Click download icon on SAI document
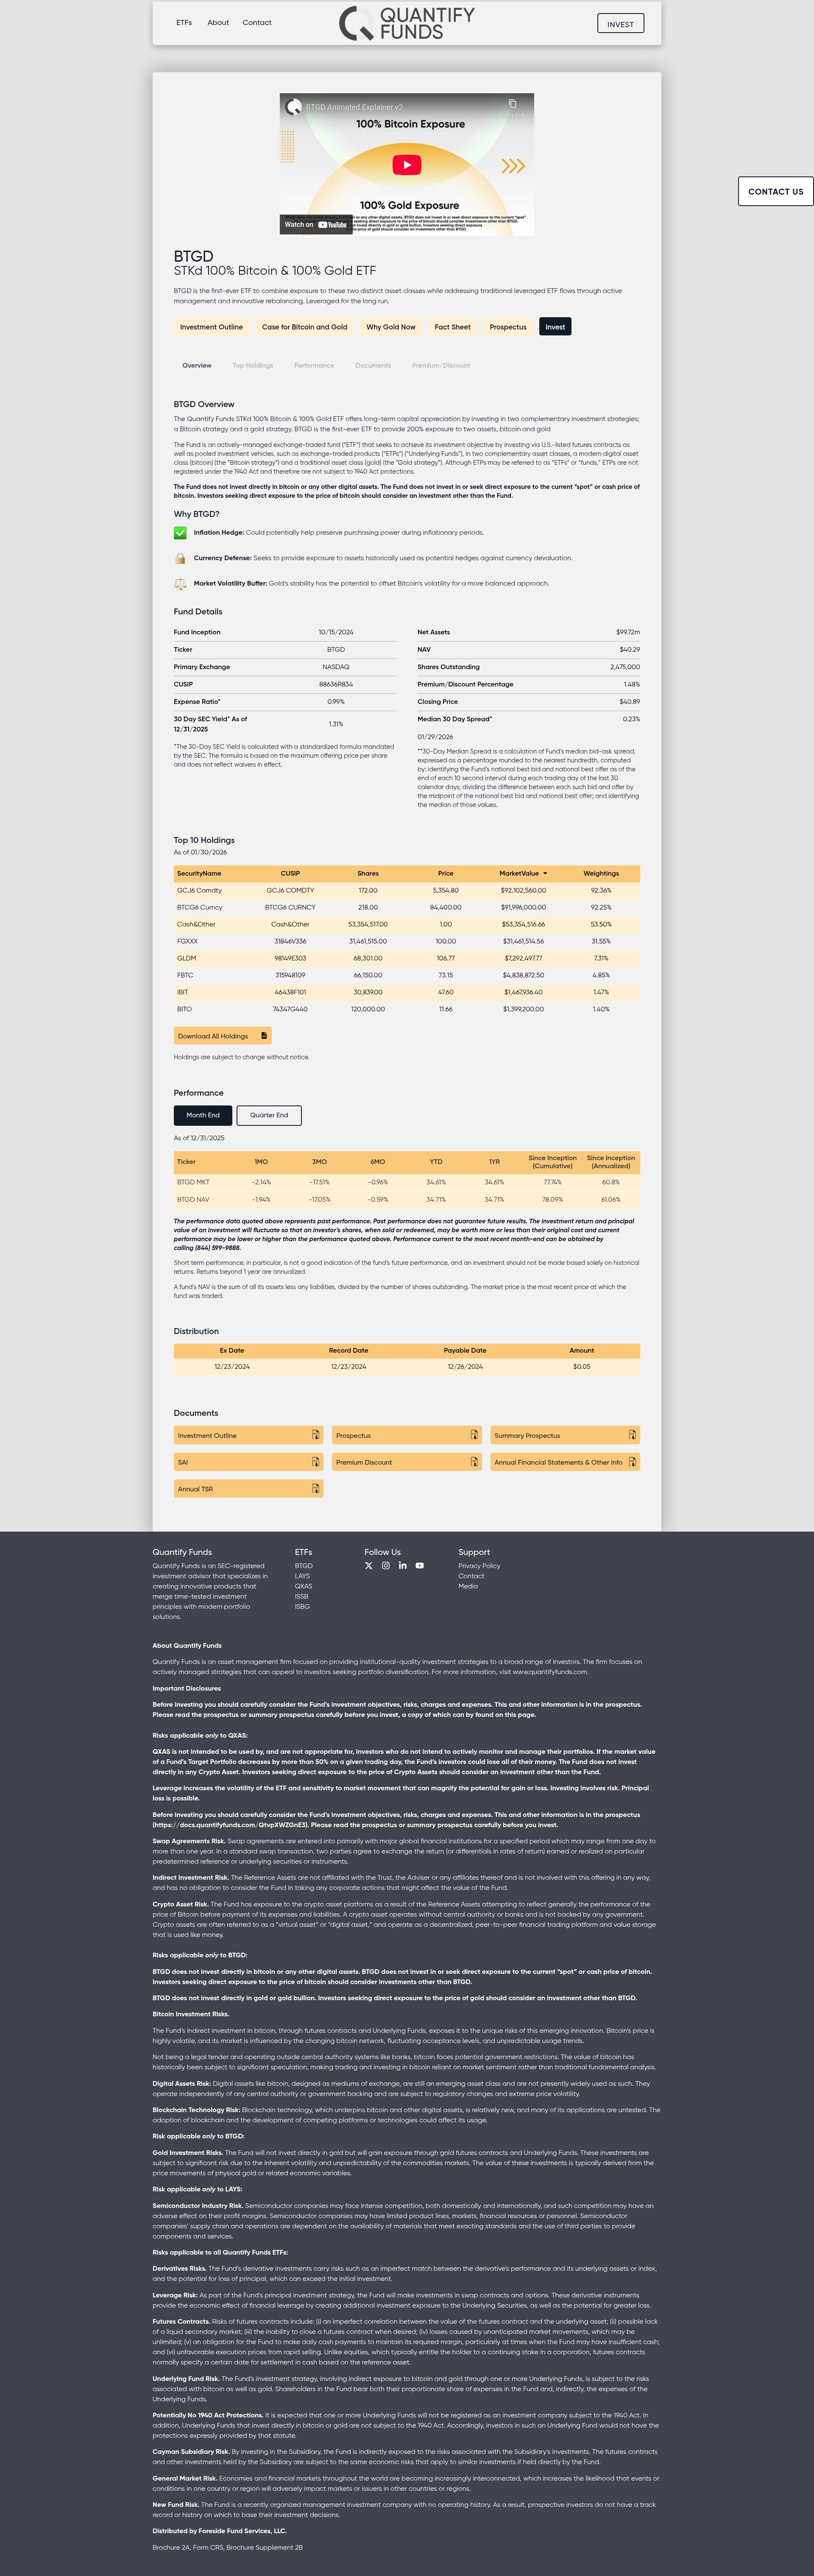This screenshot has height=2576, width=814. pyautogui.click(x=315, y=1462)
